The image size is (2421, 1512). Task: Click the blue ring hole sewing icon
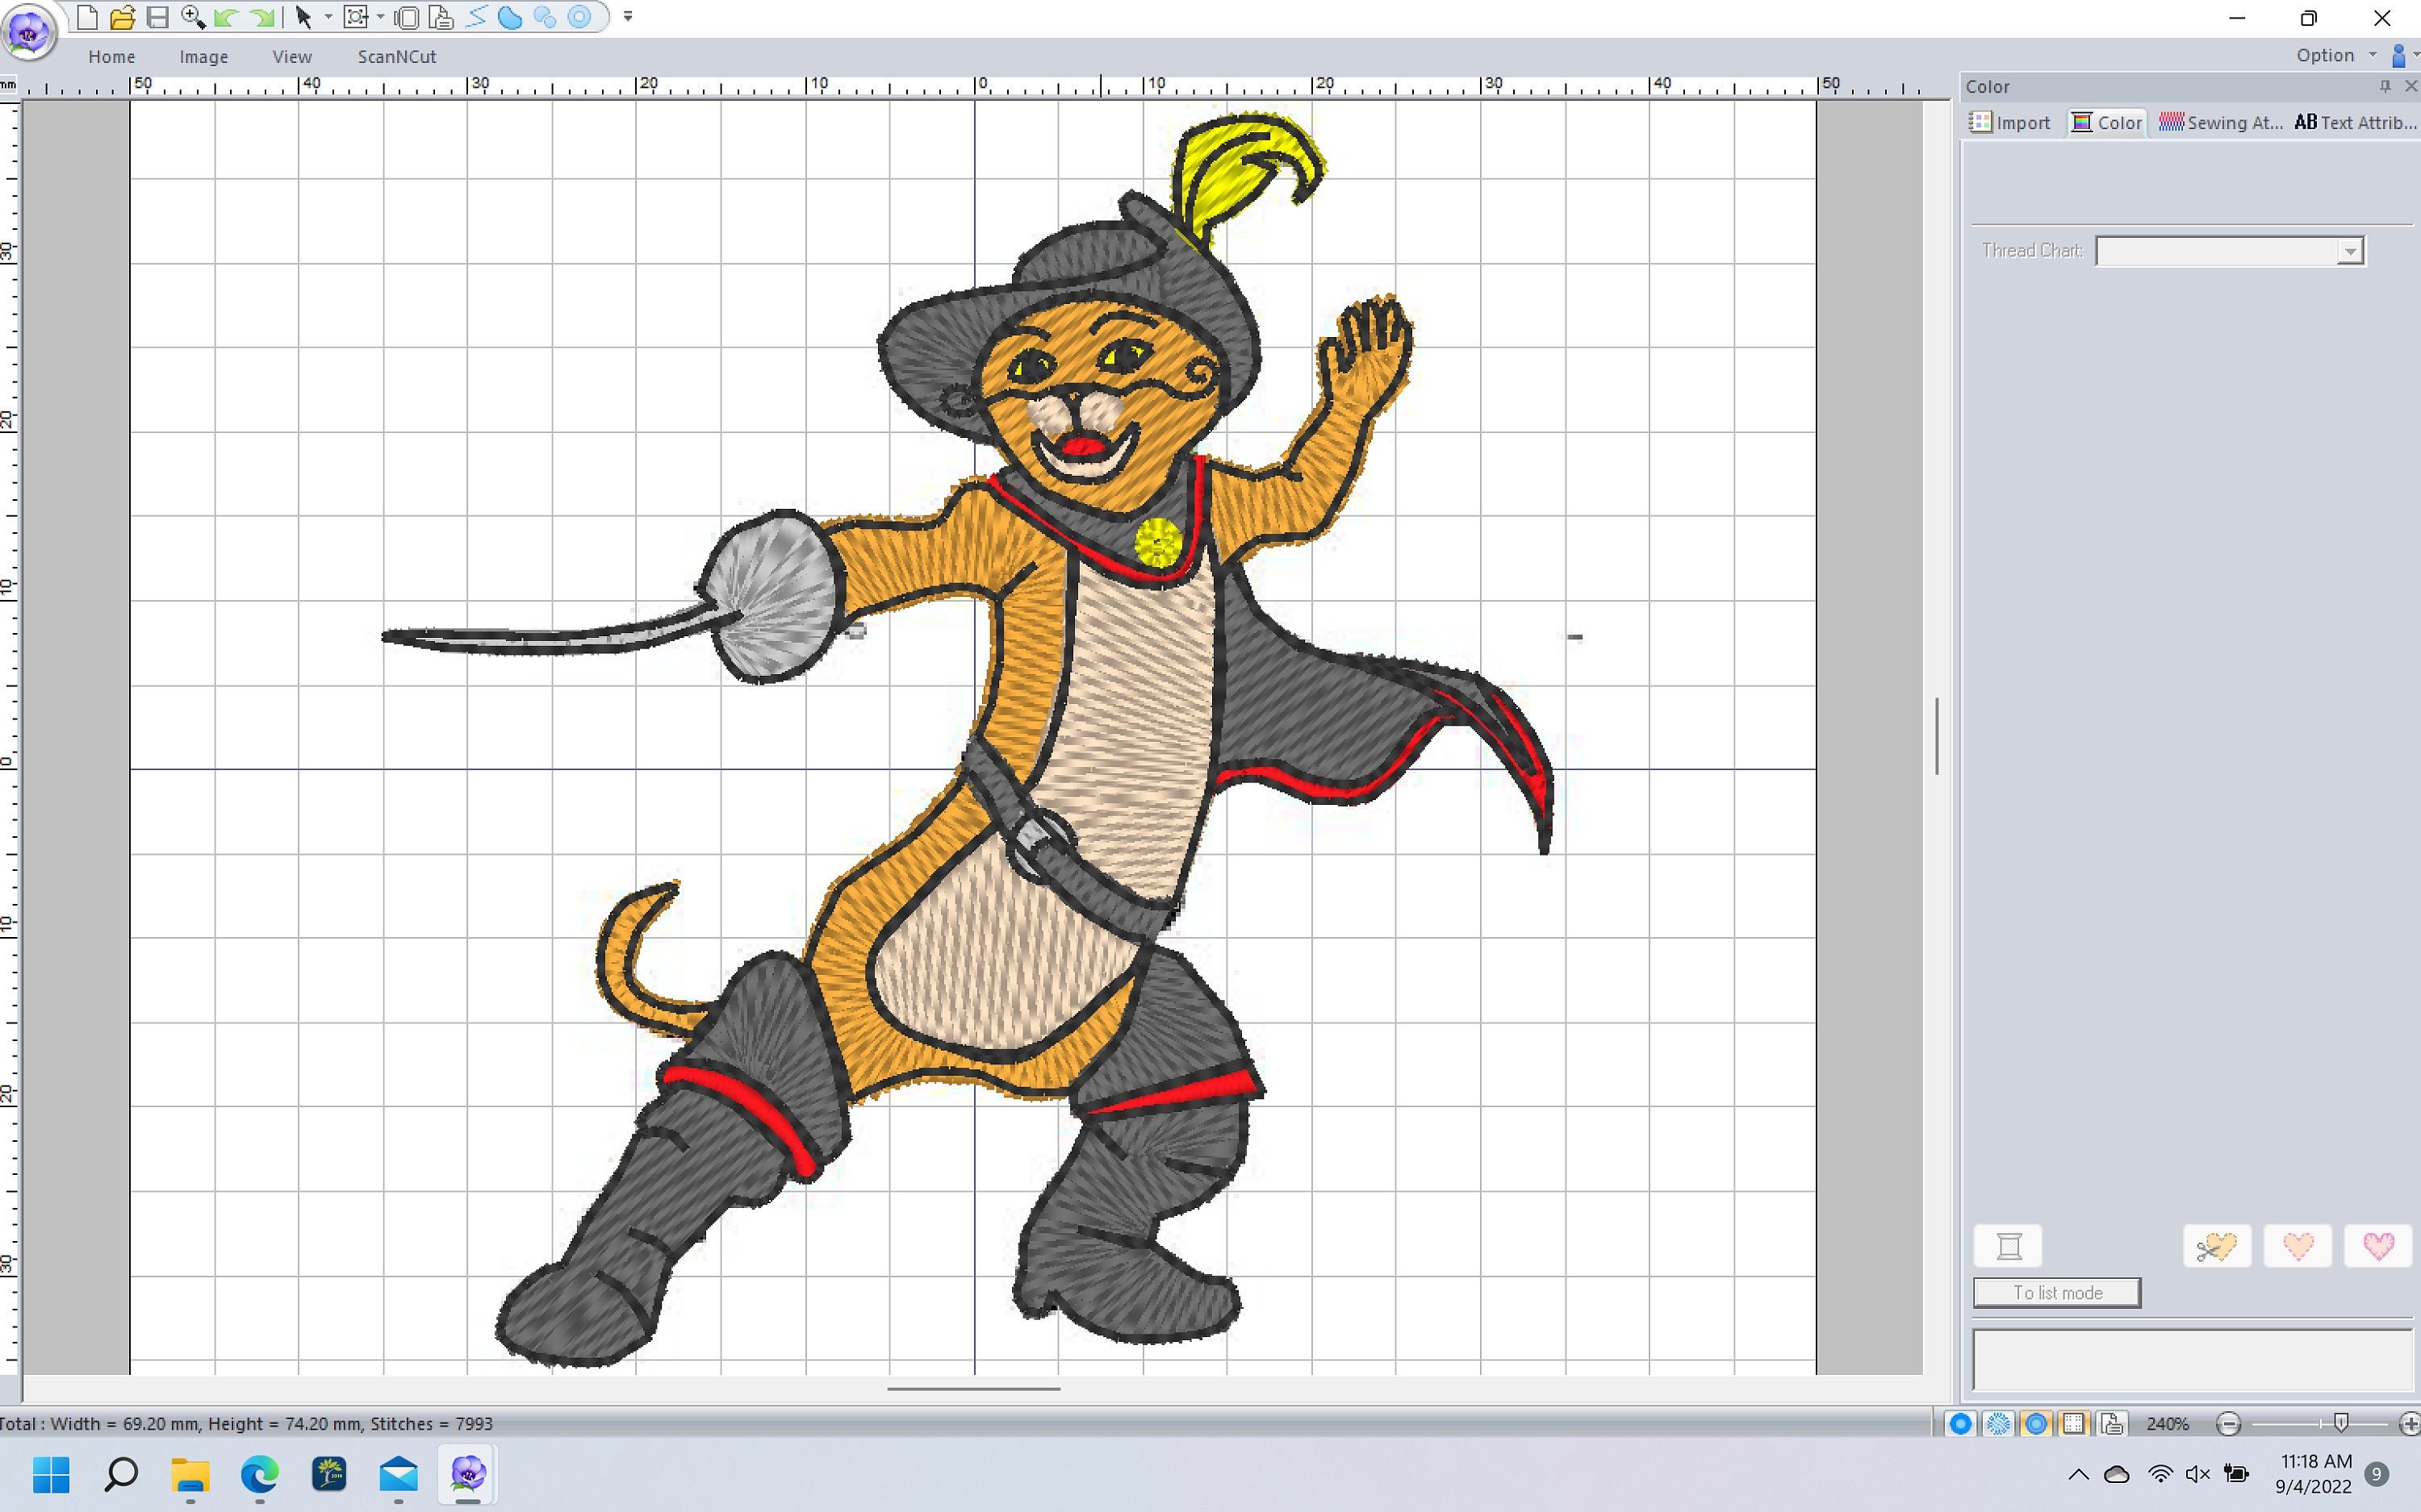point(579,17)
